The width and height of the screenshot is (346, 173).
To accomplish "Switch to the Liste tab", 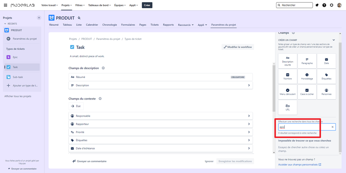I will [x=79, y=25].
